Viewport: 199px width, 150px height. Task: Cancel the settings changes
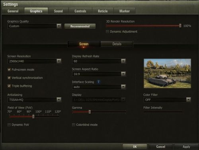tap(161, 146)
